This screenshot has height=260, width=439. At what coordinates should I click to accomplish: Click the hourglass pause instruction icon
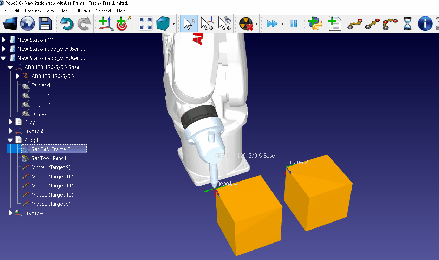click(407, 24)
